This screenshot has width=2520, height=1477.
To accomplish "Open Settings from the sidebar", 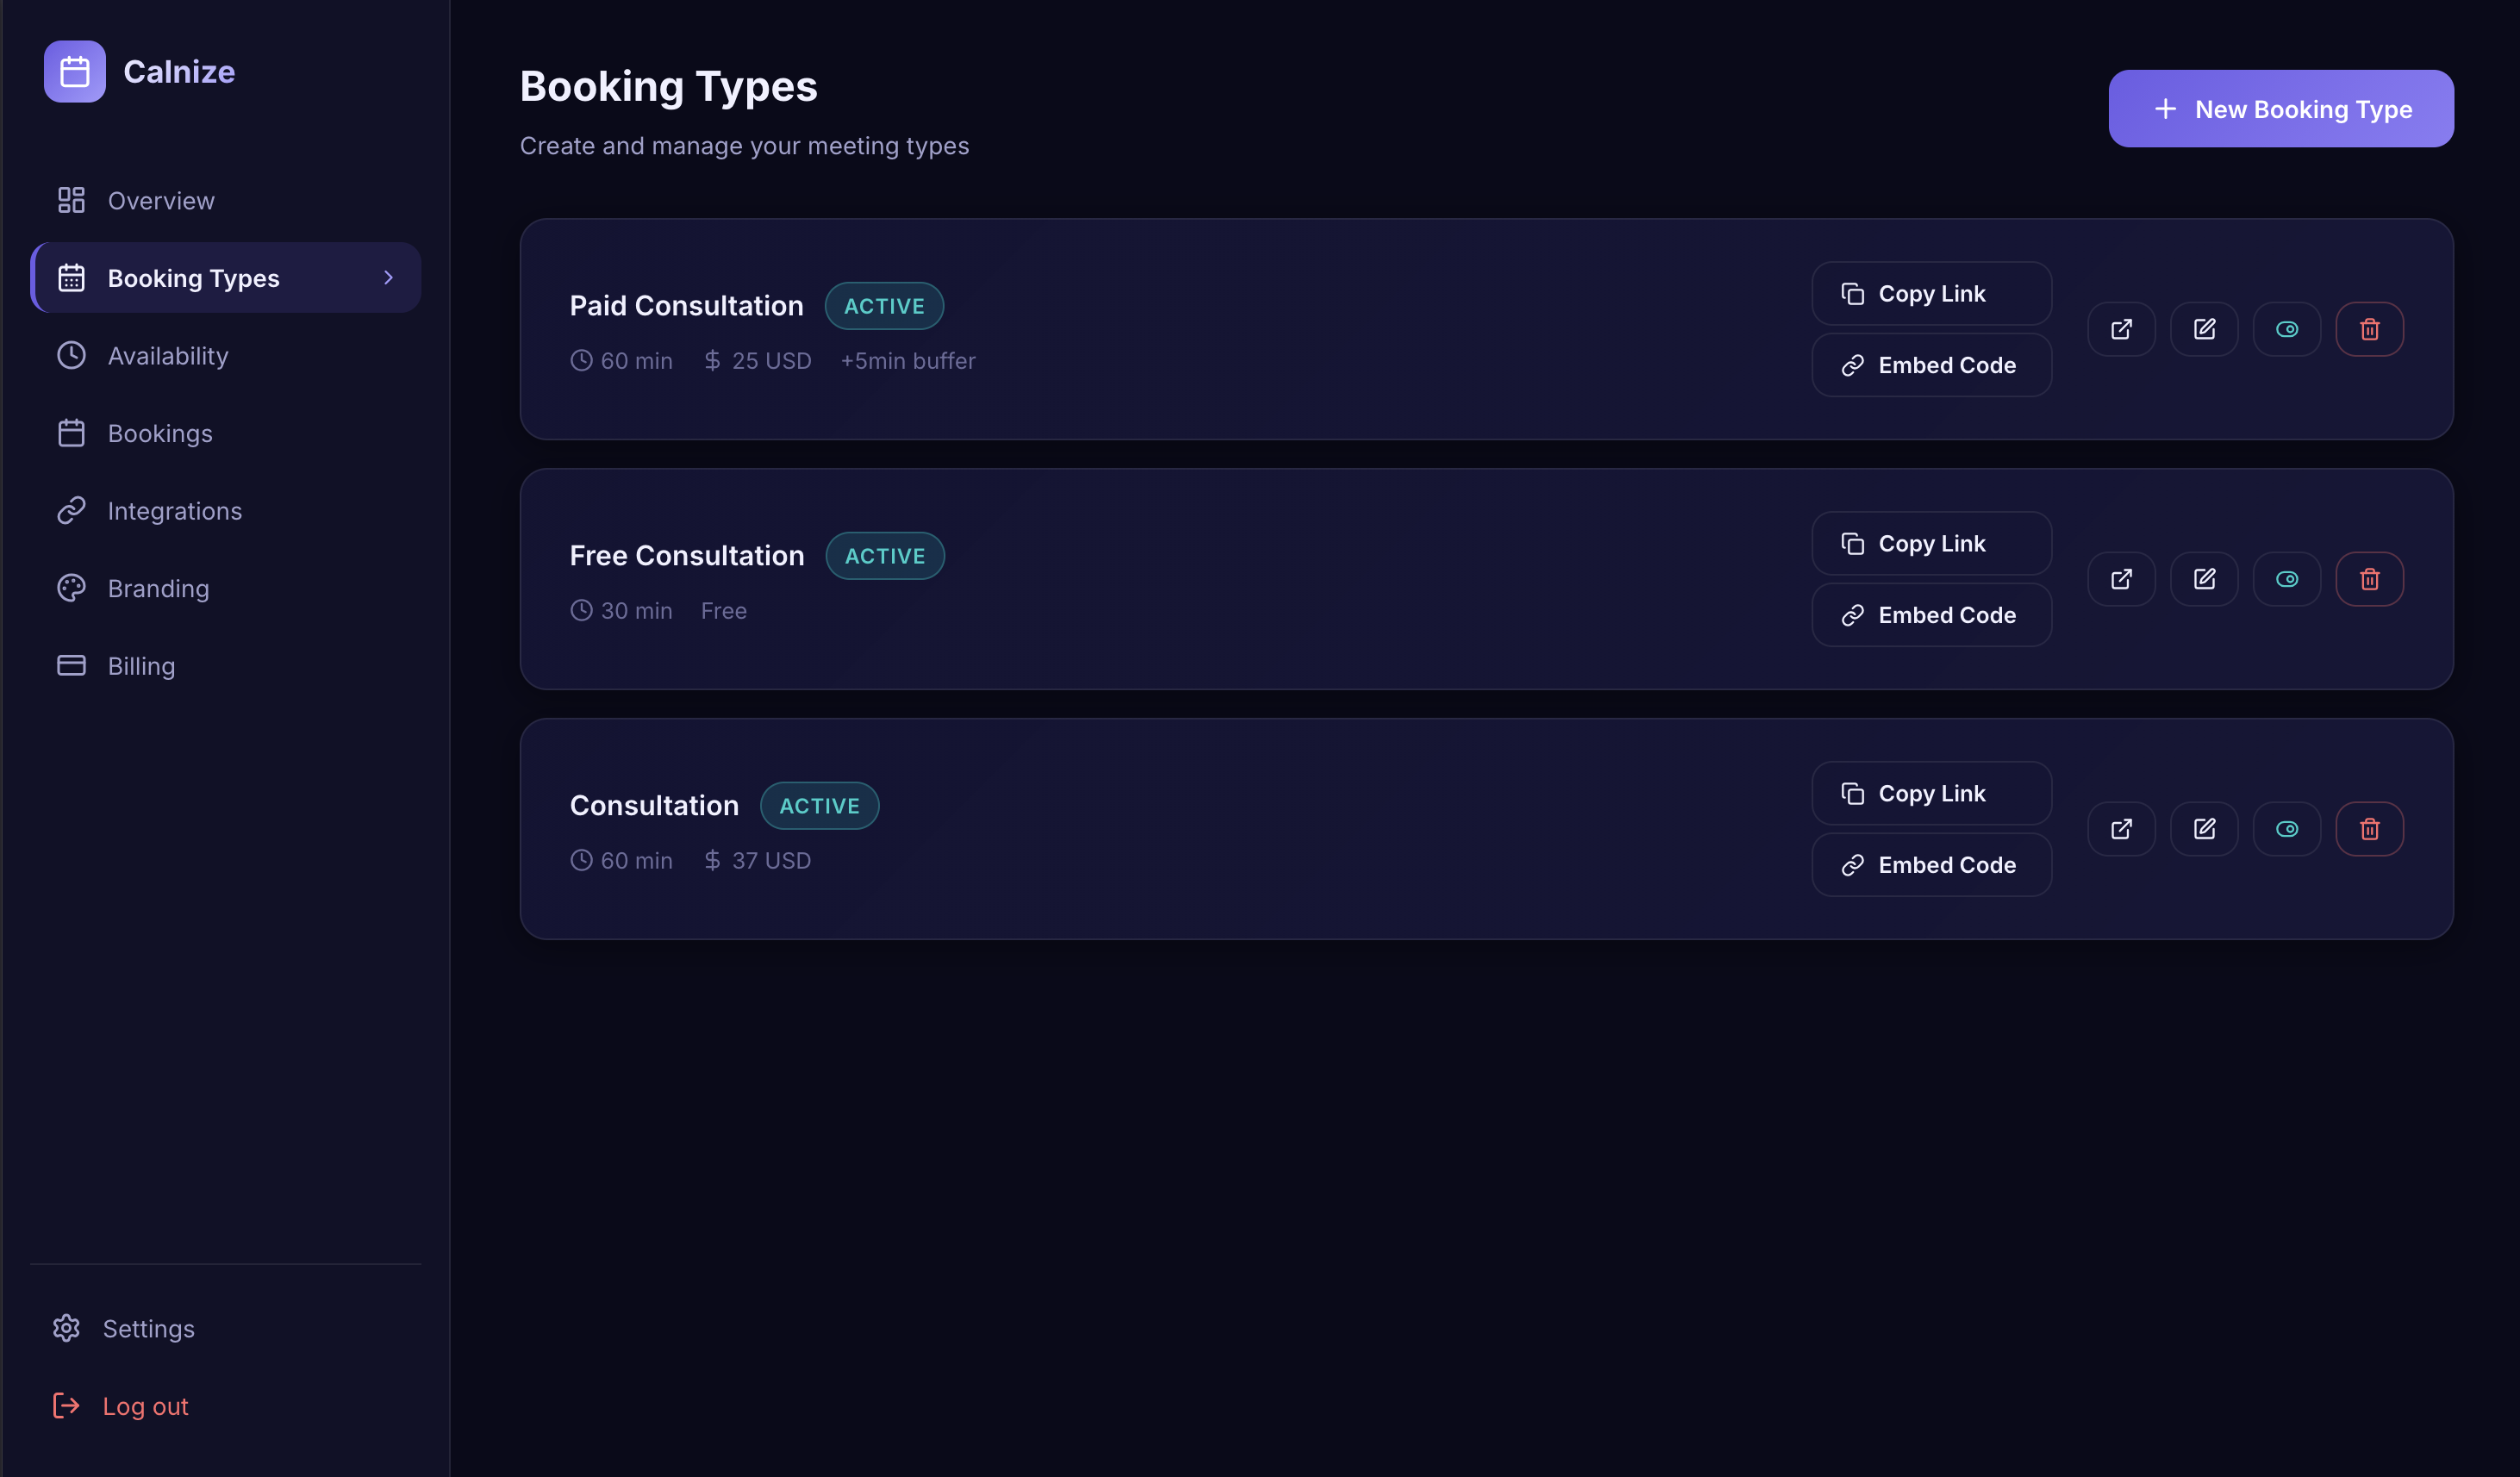I will (149, 1328).
